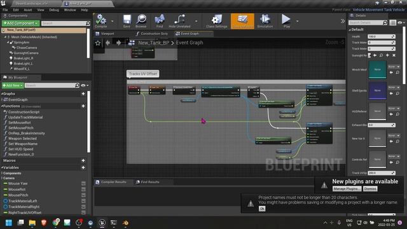The image size is (407, 229).
Task: Dismiss the new plugins notification
Action: 370,189
